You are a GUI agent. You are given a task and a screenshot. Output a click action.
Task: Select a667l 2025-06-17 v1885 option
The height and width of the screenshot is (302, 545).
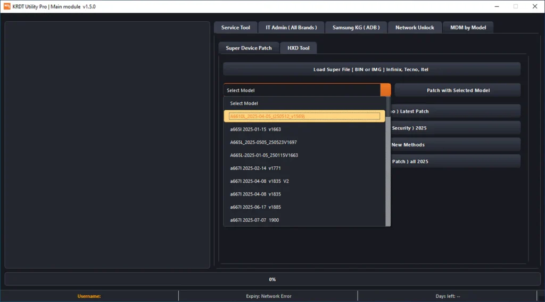pos(255,207)
